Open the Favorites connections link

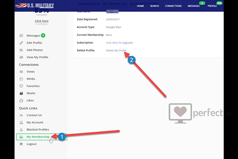(33, 86)
